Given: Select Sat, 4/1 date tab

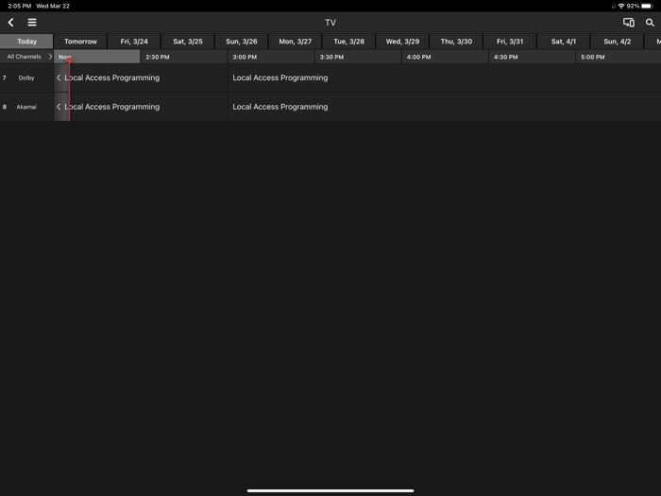Looking at the screenshot, I should click(x=563, y=42).
